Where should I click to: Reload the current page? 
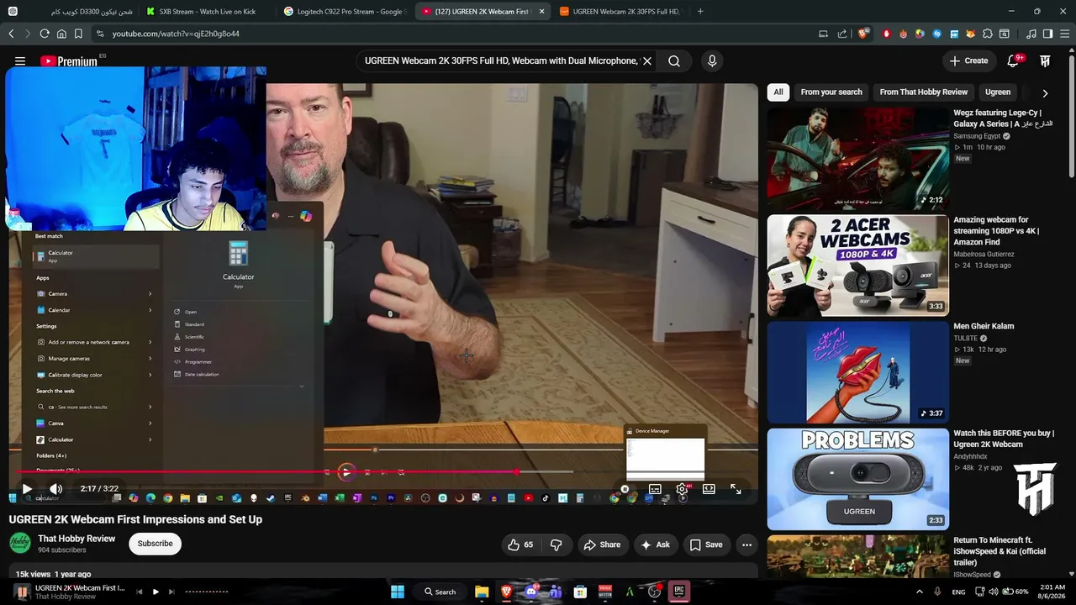click(45, 34)
